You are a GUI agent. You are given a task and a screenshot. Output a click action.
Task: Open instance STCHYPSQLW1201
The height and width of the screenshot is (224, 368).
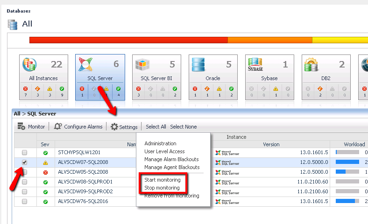pos(79,152)
